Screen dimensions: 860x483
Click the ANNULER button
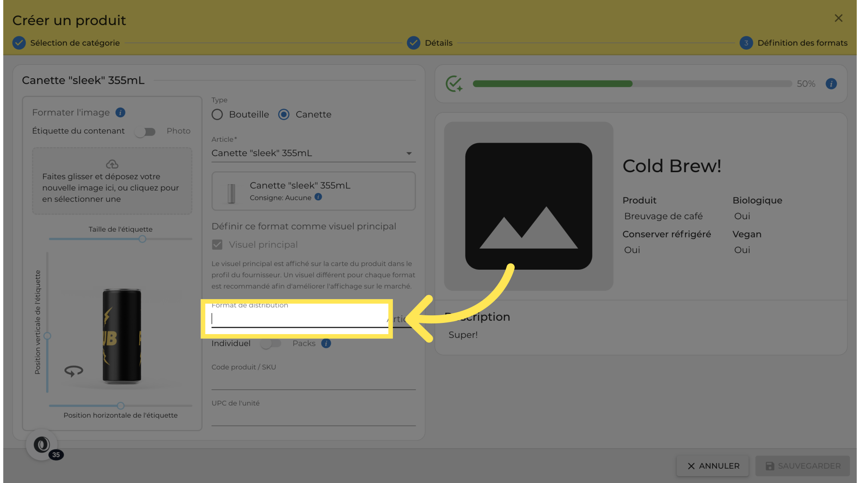713,466
